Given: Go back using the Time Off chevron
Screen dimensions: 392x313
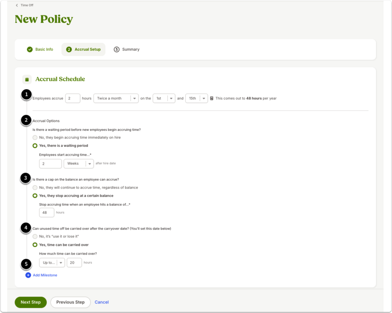Looking at the screenshot, I should [17, 5].
